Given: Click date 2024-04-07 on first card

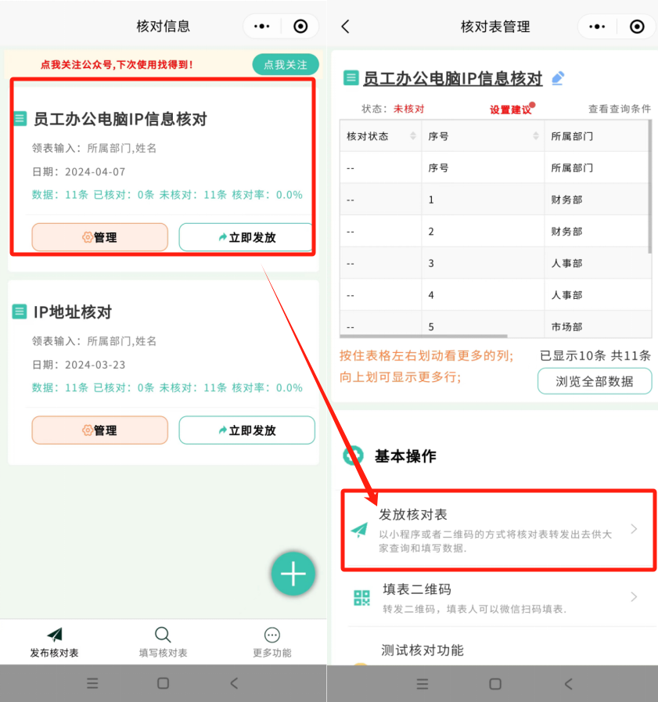Looking at the screenshot, I should (95, 172).
